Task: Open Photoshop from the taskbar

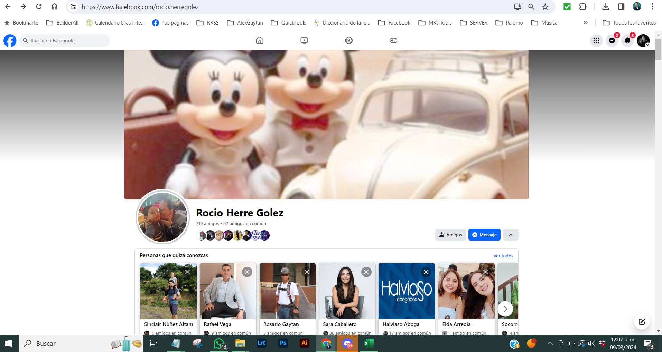Action: 283,343
